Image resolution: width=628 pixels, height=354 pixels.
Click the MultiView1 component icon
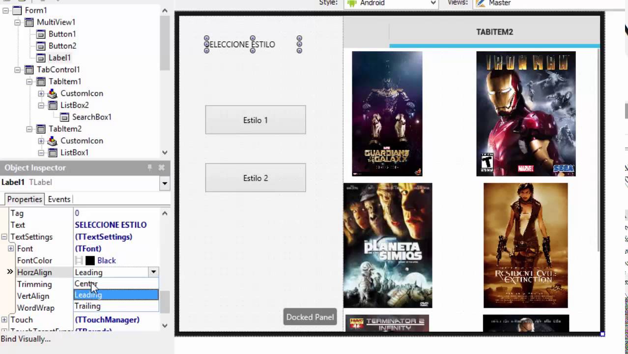pyautogui.click(x=29, y=22)
